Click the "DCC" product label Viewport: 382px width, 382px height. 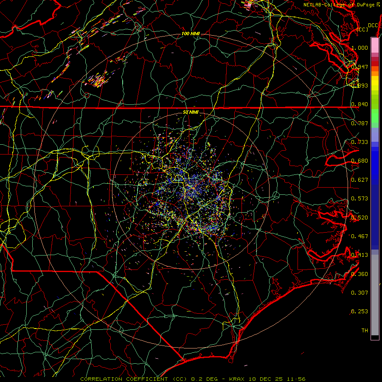373,25
